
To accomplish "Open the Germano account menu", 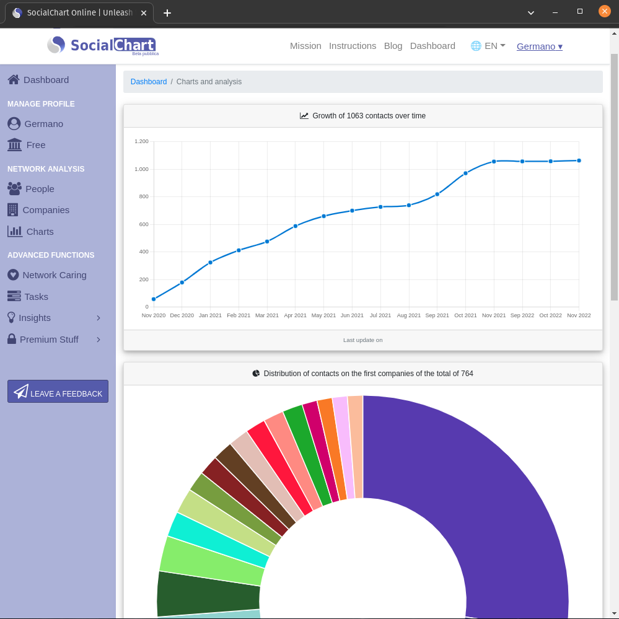I will 539,46.
